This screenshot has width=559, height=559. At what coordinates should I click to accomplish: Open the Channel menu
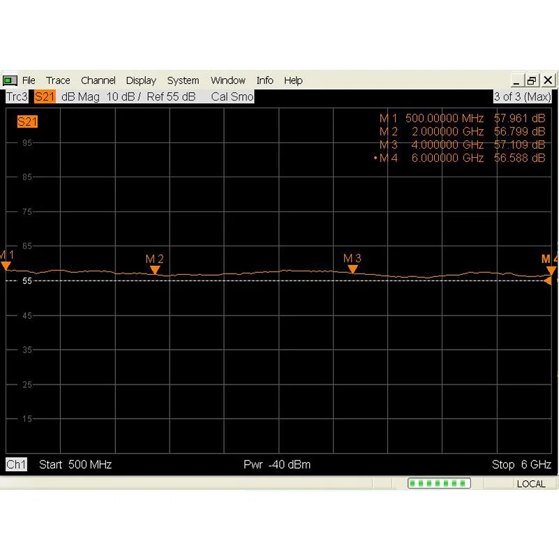click(98, 80)
